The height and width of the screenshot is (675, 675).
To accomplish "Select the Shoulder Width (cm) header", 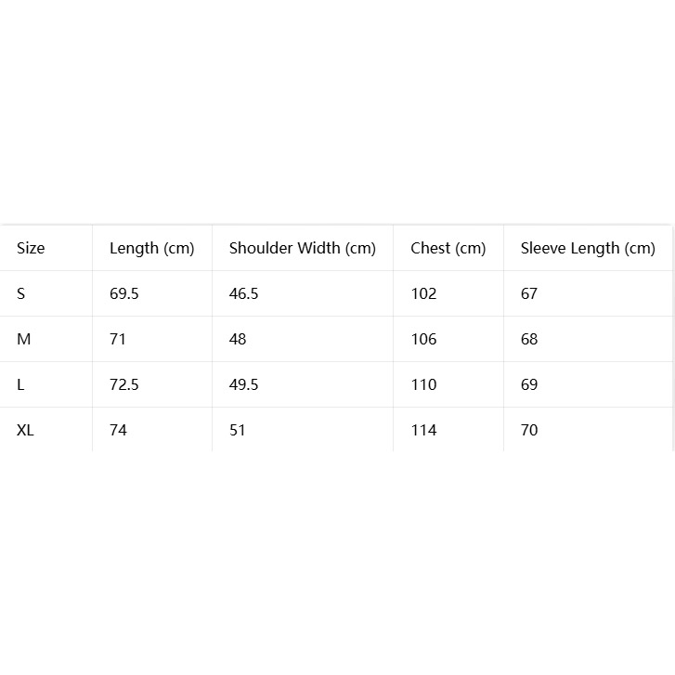I will pyautogui.click(x=302, y=249).
